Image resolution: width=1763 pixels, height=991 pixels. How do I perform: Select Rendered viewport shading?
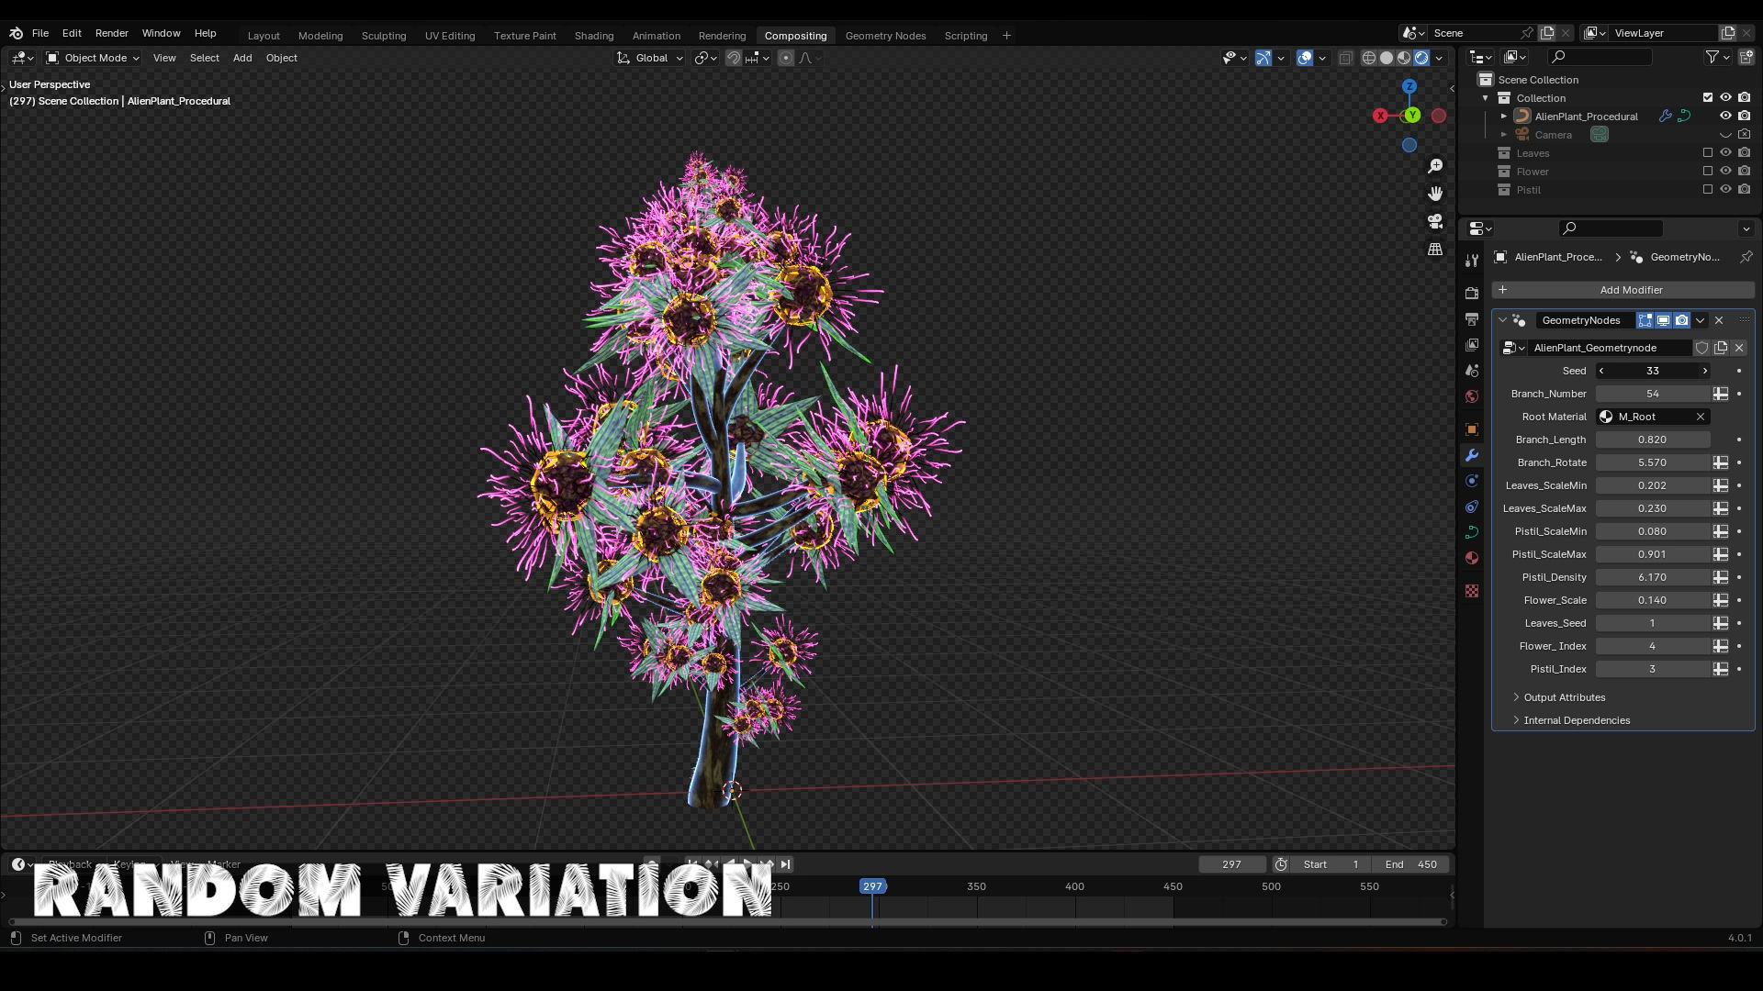(x=1421, y=58)
